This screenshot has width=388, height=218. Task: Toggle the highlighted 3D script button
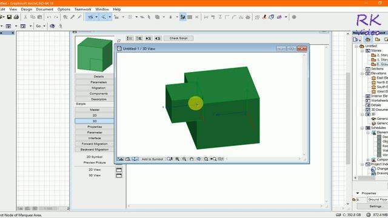95,121
